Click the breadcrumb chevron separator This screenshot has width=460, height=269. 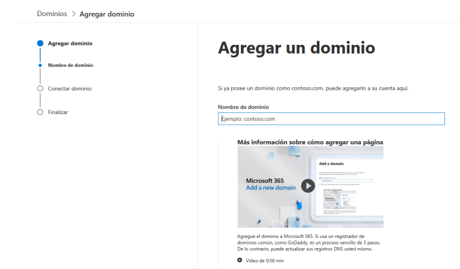(74, 14)
